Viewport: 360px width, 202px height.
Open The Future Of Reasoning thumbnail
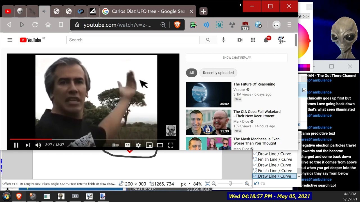[208, 95]
